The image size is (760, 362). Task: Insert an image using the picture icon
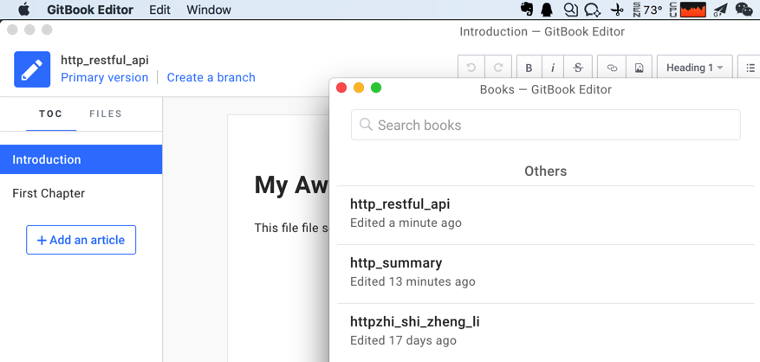[x=640, y=68]
